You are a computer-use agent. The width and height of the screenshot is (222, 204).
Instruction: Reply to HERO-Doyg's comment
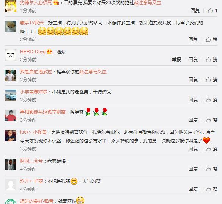[x=193, y=60]
